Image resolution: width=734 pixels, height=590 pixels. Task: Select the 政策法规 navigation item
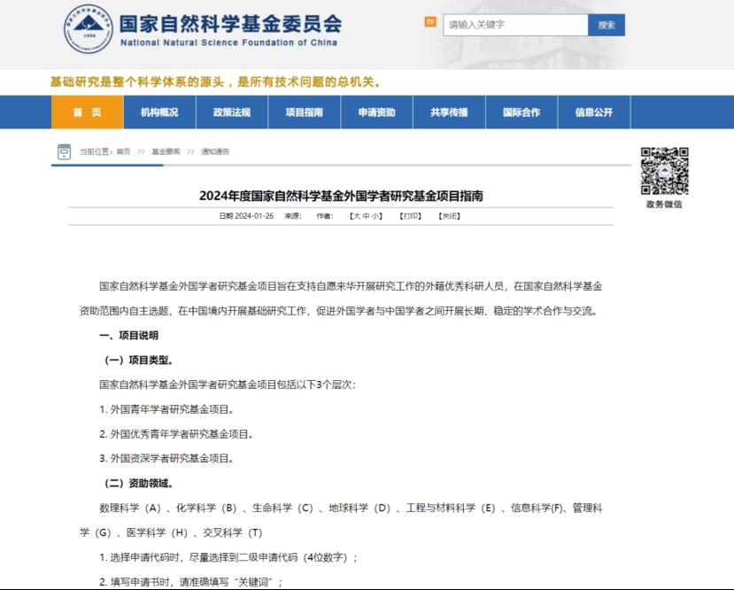point(232,113)
